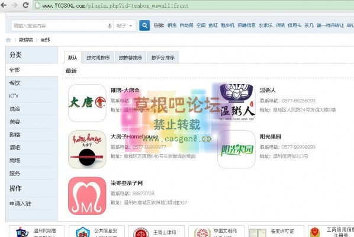Viewport: 354px width, 237px height.
Task: Switch to 按评分排序 tab
Action: tap(163, 57)
